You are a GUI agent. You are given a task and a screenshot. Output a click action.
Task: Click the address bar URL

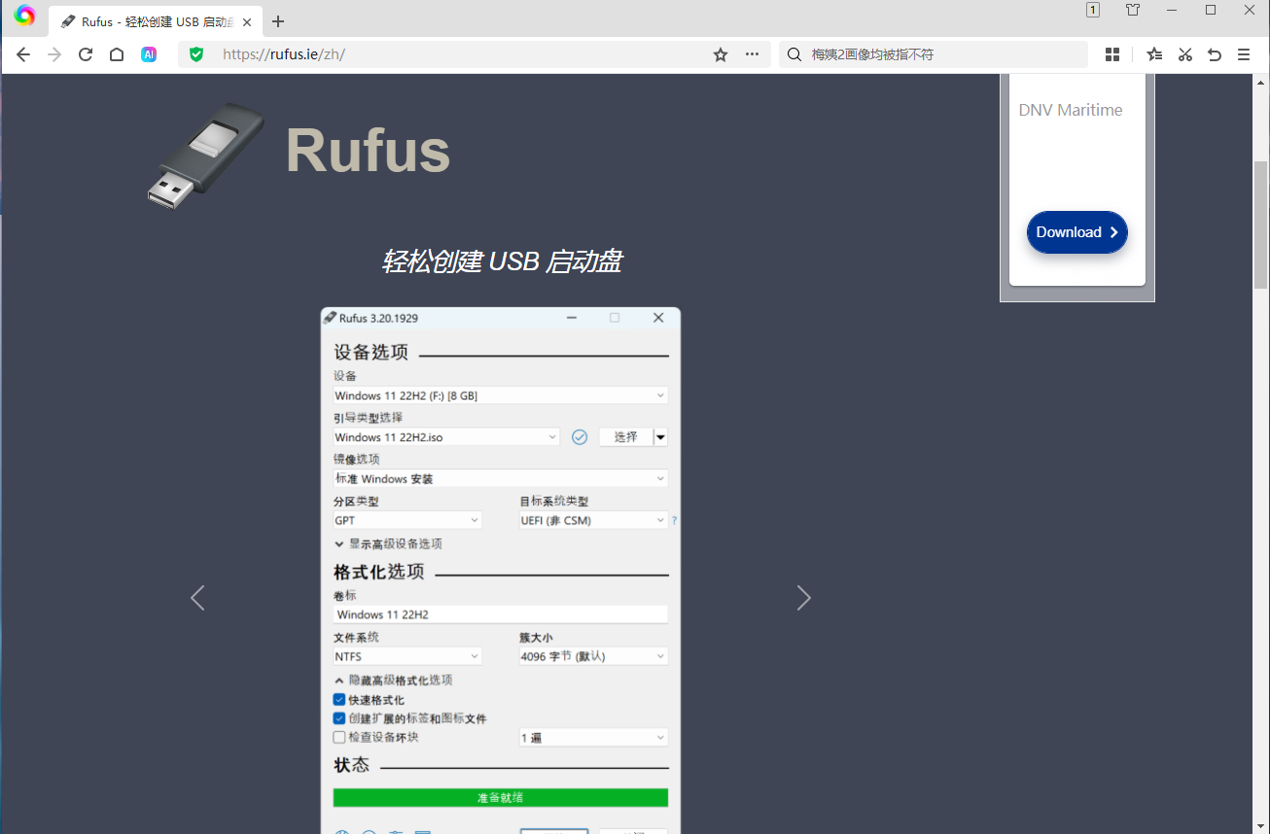click(284, 54)
